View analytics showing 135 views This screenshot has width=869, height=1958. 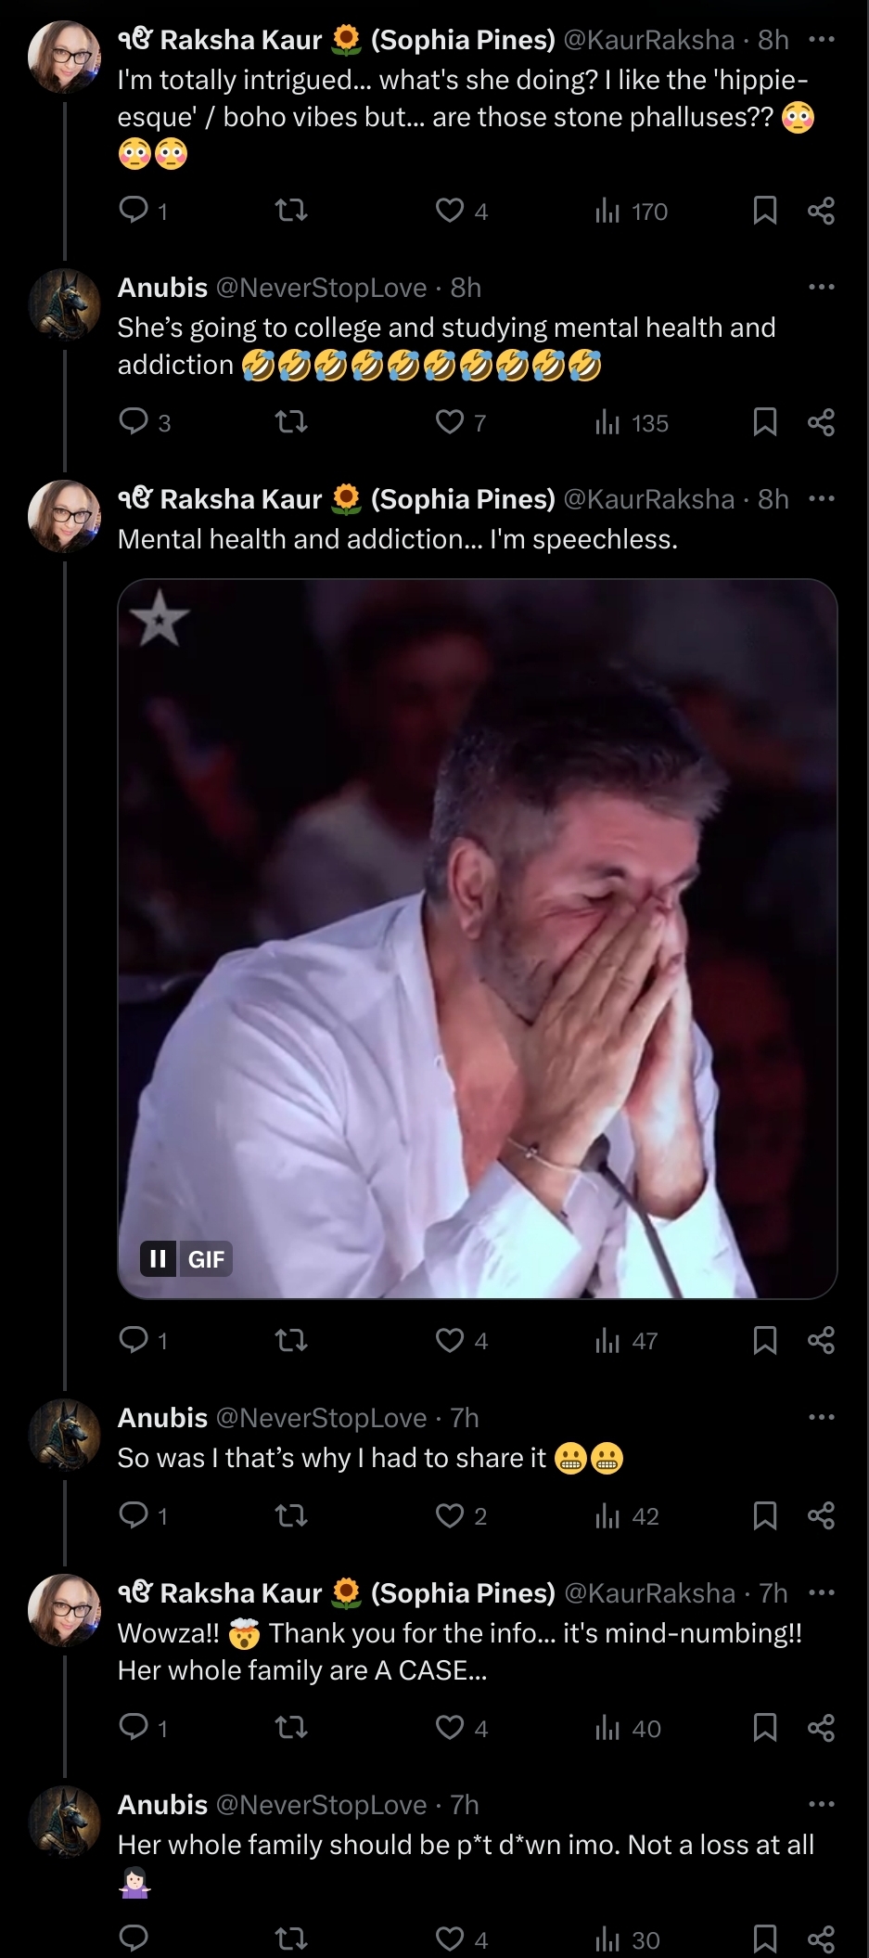pyautogui.click(x=632, y=423)
